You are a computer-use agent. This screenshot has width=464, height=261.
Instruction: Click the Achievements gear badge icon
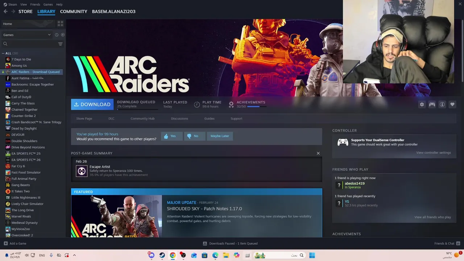(x=231, y=104)
